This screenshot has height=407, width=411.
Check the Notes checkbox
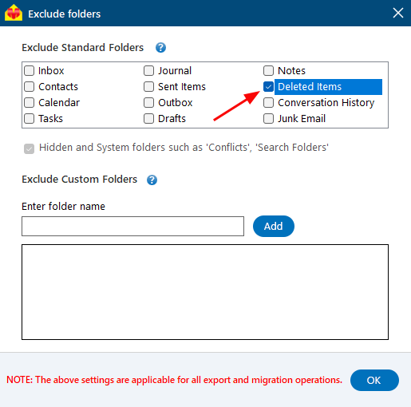[x=269, y=71]
